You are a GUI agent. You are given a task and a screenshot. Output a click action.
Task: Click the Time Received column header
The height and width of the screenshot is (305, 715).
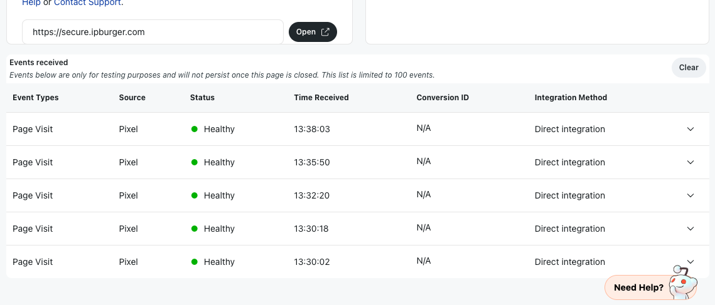321,98
